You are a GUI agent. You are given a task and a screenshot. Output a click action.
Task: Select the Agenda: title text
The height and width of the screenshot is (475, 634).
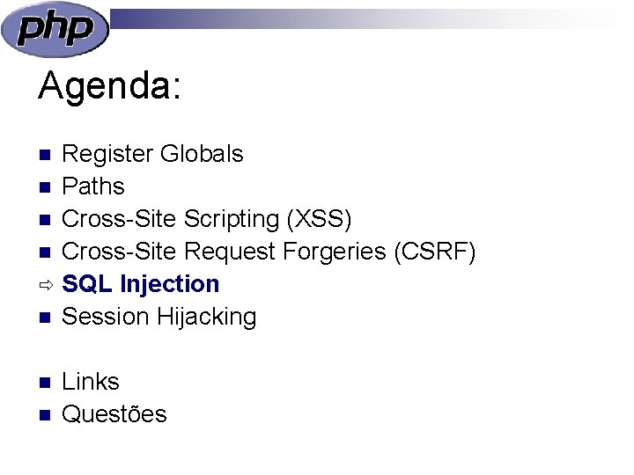coord(109,87)
